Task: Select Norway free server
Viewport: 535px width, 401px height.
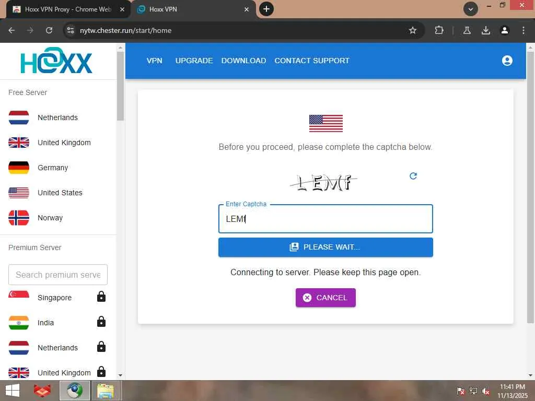Action: (58, 218)
